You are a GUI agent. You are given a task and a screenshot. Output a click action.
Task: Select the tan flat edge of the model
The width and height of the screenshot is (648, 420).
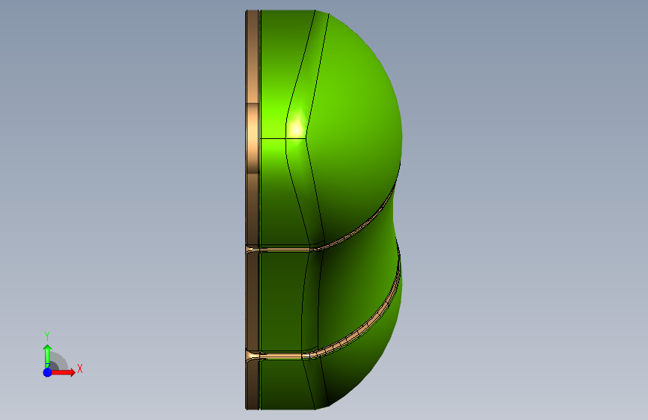(x=252, y=210)
